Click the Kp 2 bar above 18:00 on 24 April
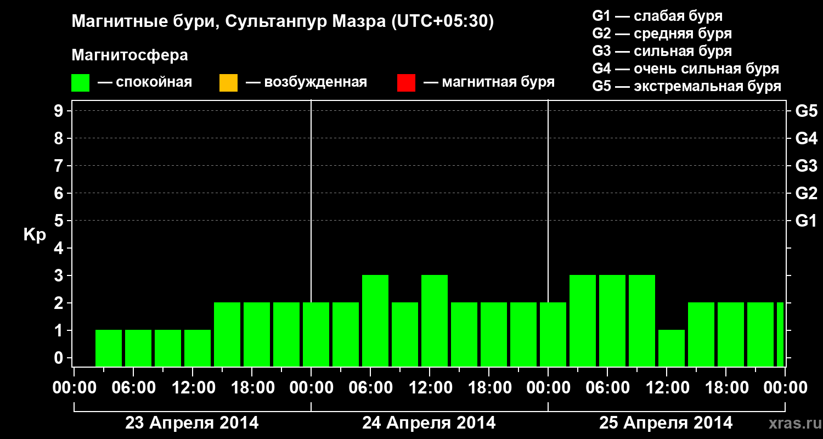Screen dimensions: 823x439 494,334
